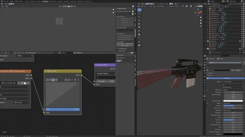Click the UV editor zoom magnifier icon
Screen dimensions: 245x137
tap(113, 10)
